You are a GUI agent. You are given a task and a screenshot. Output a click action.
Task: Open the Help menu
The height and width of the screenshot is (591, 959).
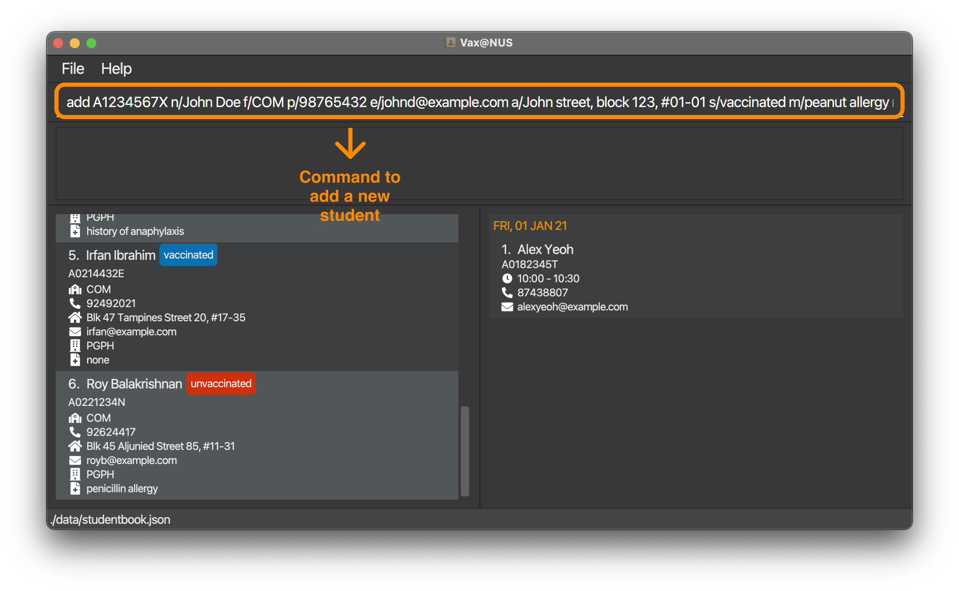[x=116, y=68]
